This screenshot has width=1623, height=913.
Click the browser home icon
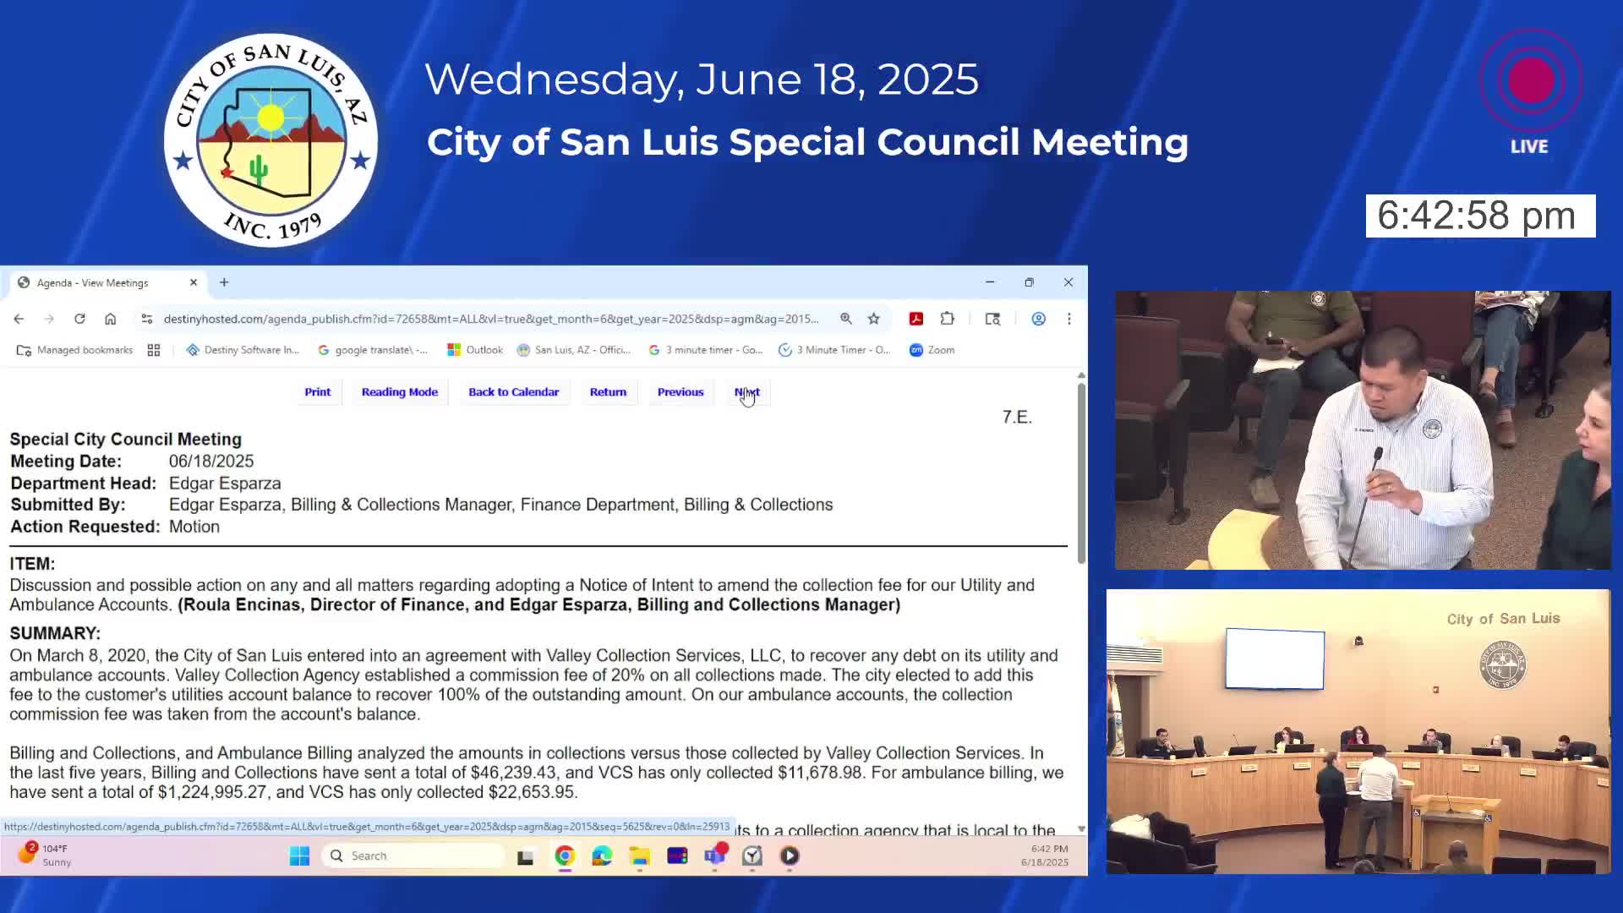pyautogui.click(x=110, y=319)
